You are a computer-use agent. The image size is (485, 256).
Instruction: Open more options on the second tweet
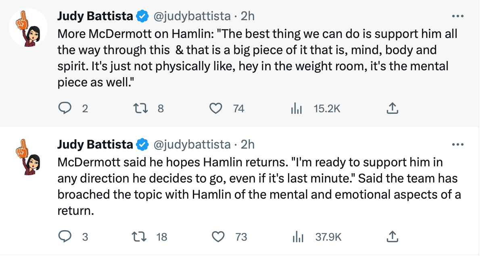pos(457,145)
